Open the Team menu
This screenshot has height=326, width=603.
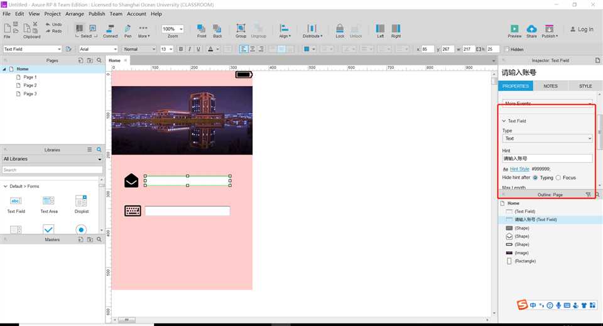tap(116, 14)
